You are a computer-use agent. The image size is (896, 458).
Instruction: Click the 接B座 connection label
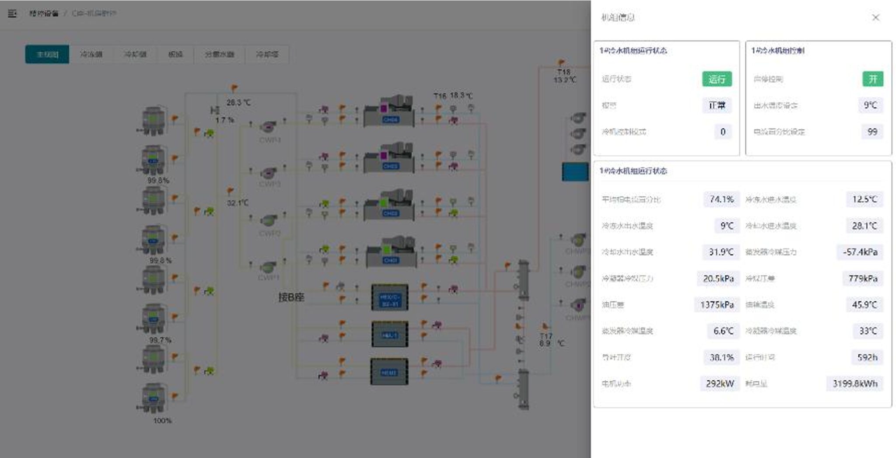[x=291, y=297]
